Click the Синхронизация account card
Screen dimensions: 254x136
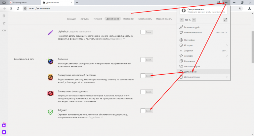(203, 11)
